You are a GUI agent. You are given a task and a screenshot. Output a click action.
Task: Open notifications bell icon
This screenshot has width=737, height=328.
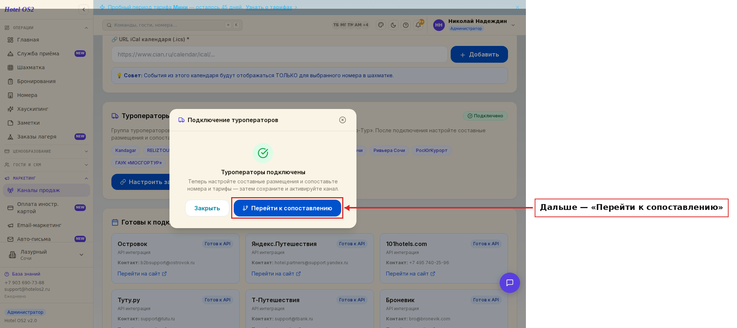pyautogui.click(x=419, y=25)
